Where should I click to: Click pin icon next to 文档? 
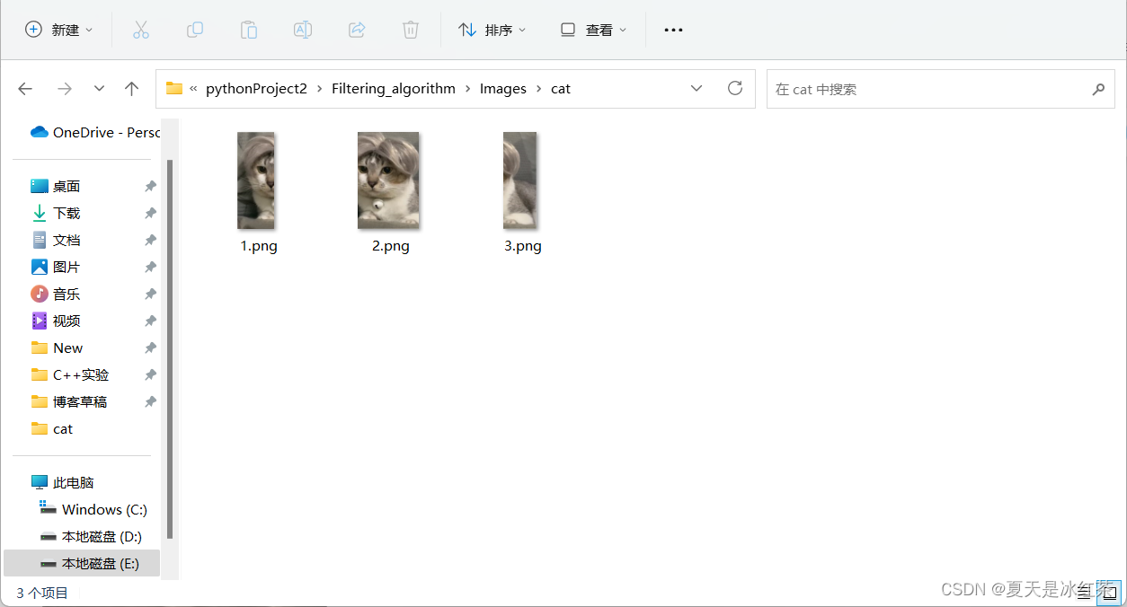tap(150, 240)
